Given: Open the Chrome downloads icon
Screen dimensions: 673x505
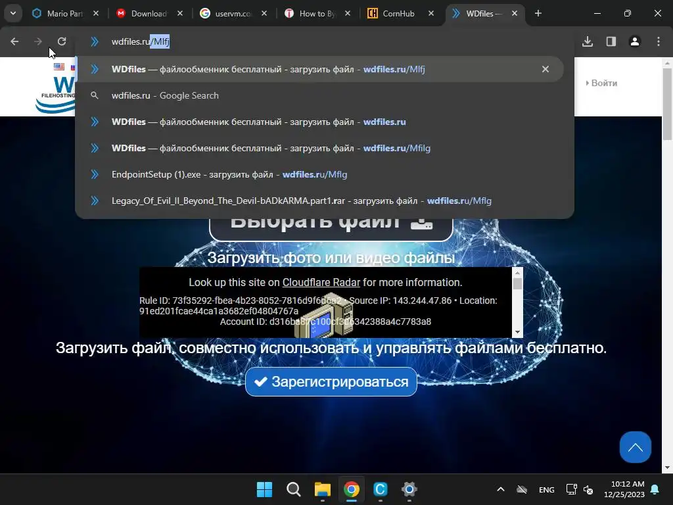Looking at the screenshot, I should tap(588, 41).
